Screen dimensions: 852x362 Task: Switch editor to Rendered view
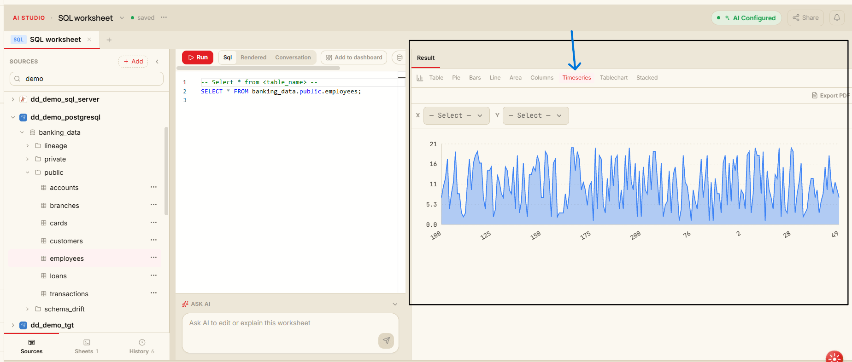[253, 57]
